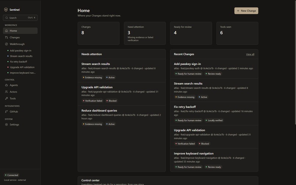
Task: Go to Actors under Control
Action: (x=20, y=92)
